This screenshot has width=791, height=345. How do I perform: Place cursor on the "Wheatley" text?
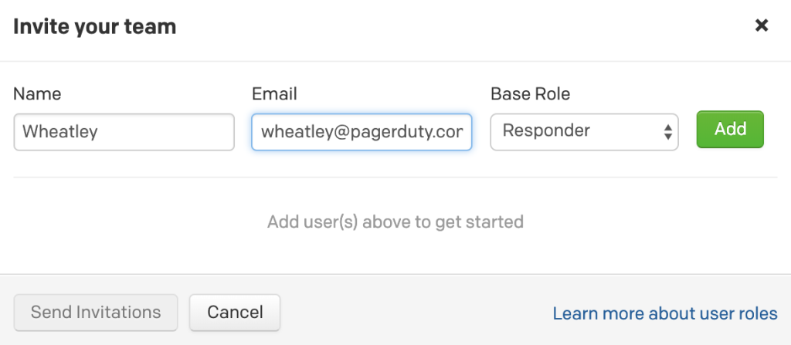pos(59,132)
